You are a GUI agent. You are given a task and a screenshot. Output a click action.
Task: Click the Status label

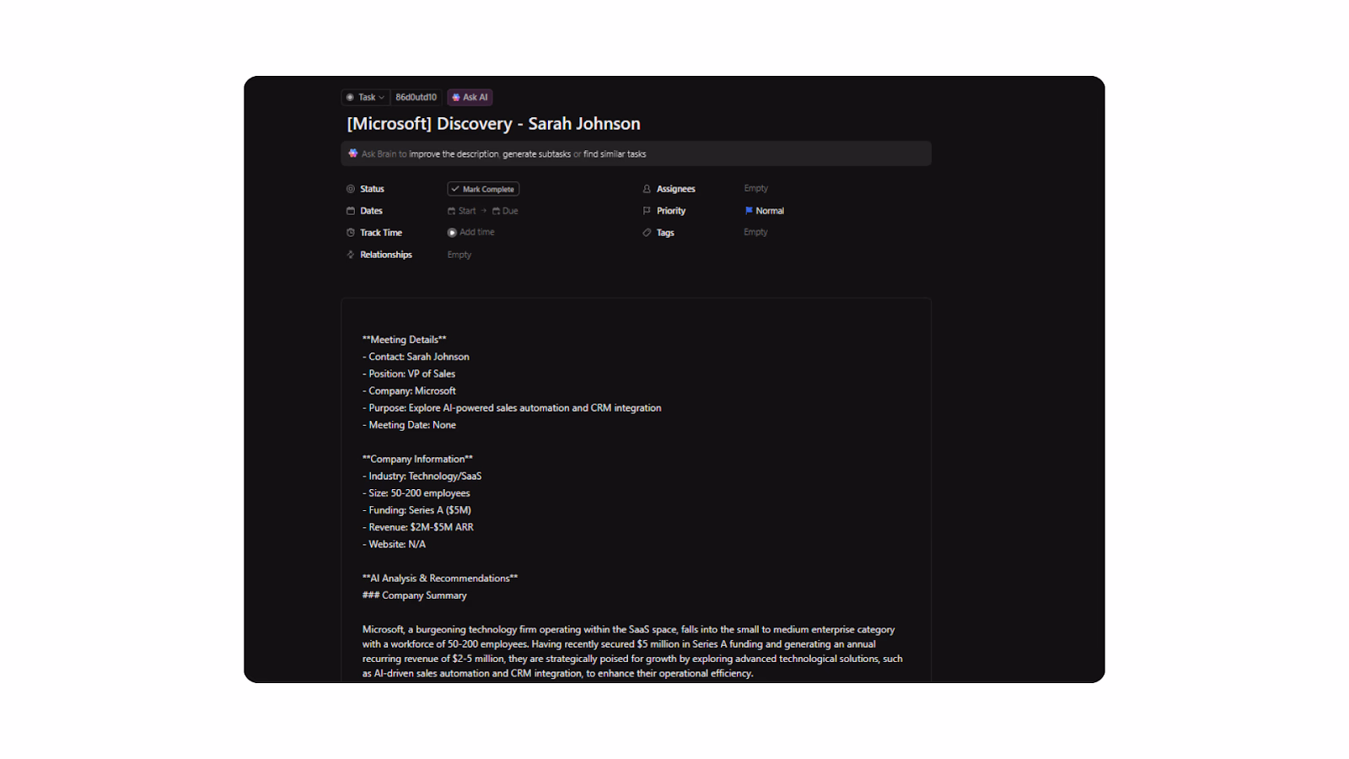[372, 189]
